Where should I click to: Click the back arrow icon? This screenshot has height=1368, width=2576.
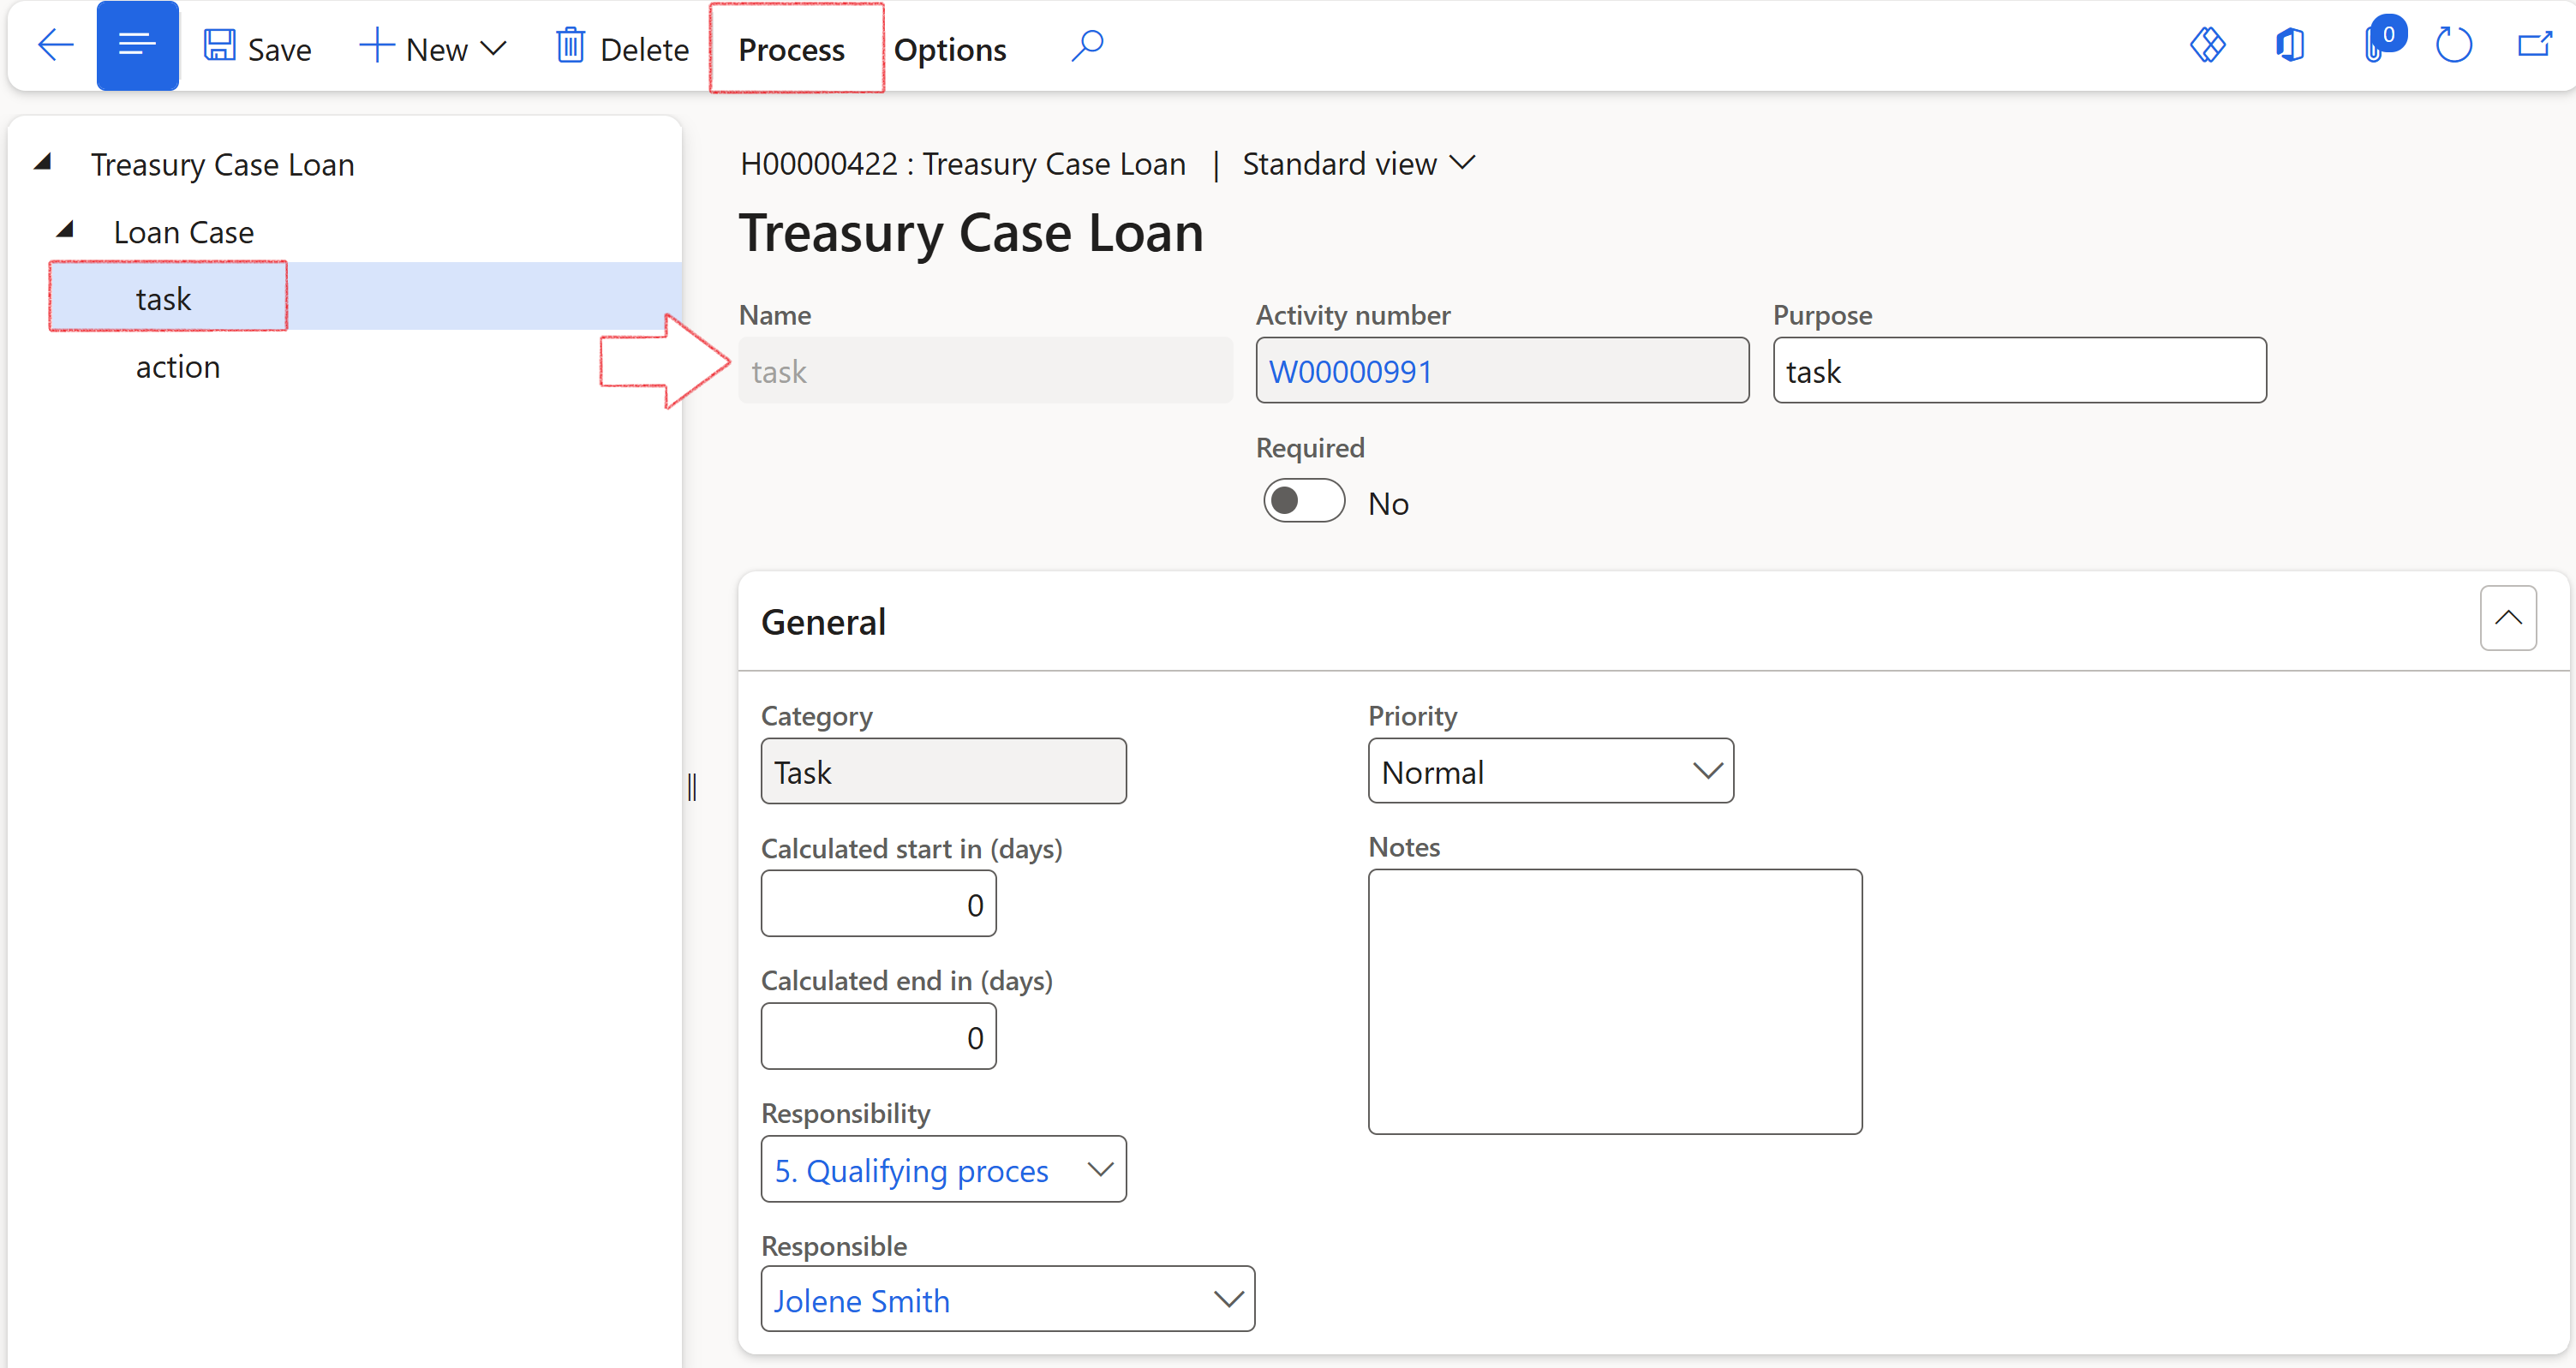click(55, 45)
